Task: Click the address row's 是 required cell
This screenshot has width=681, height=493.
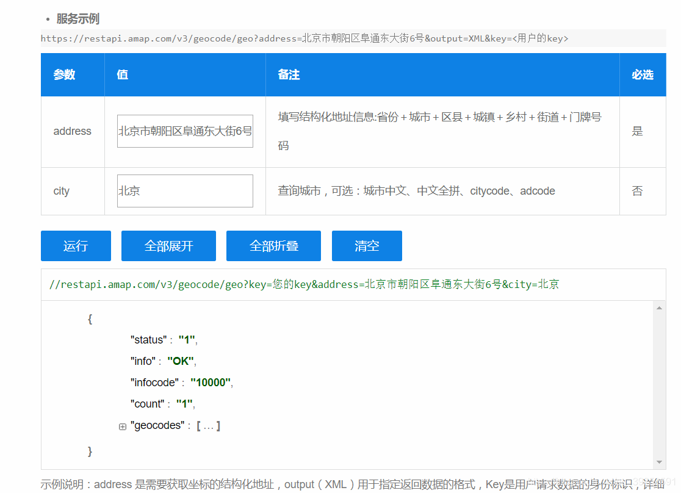Action: [x=637, y=131]
